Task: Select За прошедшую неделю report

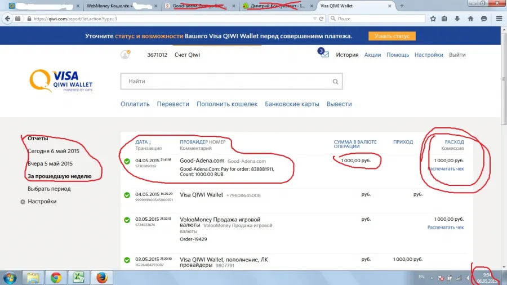Action: [60, 176]
